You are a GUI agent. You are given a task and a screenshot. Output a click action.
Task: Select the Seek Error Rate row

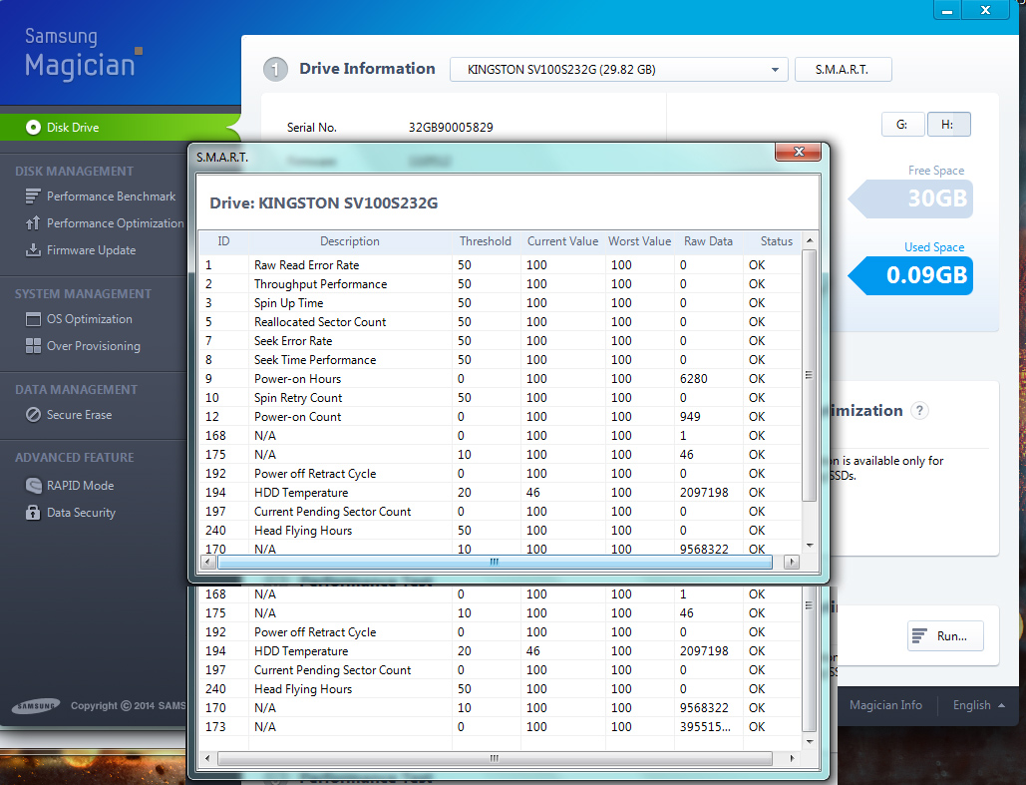pos(500,341)
